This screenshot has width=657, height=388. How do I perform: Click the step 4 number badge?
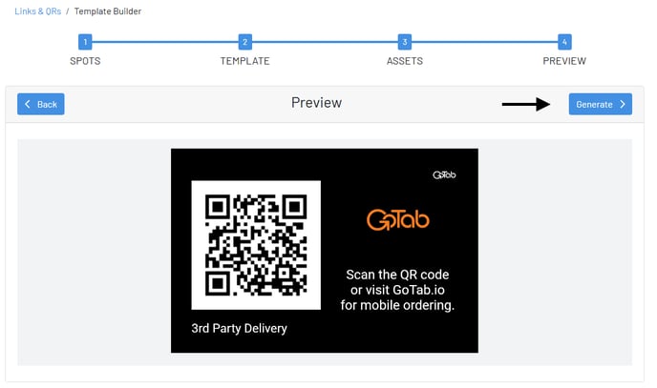[x=564, y=42]
